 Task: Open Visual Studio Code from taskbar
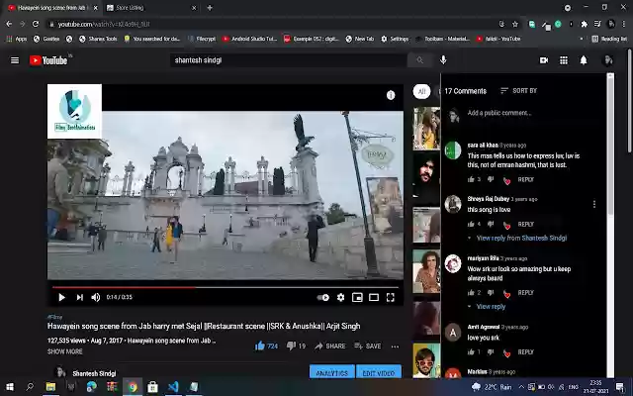pos(173,387)
